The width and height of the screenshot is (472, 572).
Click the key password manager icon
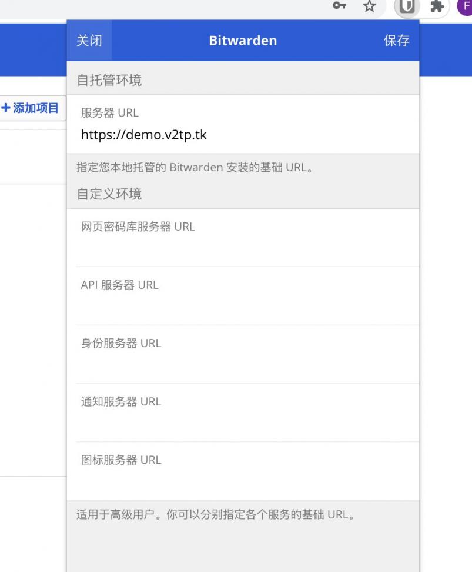pyautogui.click(x=339, y=6)
